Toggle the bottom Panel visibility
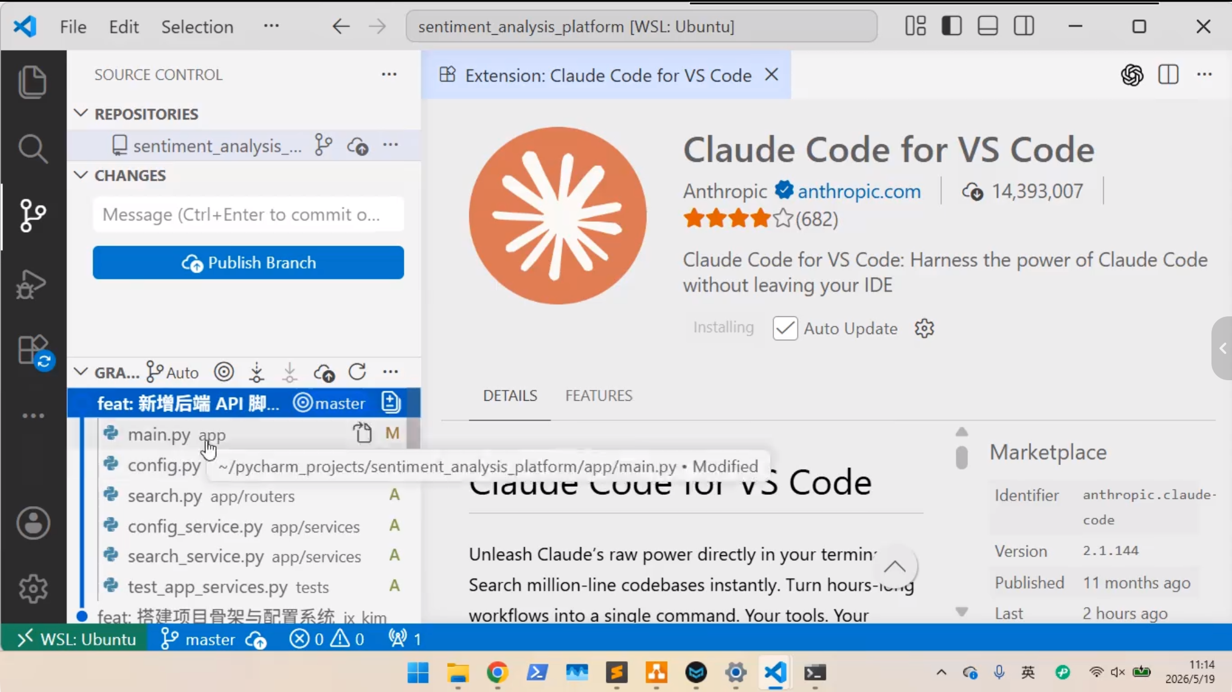The height and width of the screenshot is (692, 1232). point(987,26)
